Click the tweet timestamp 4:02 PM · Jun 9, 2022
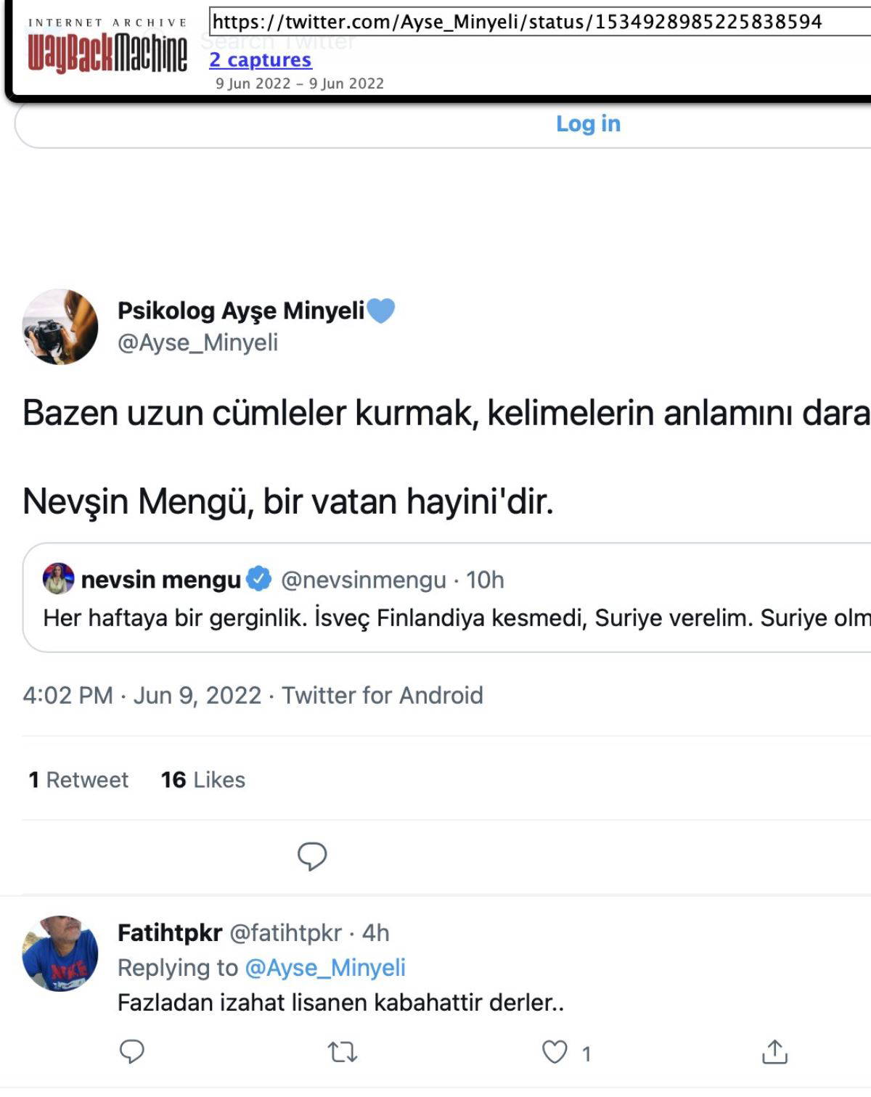The height and width of the screenshot is (1097, 871). tap(142, 695)
